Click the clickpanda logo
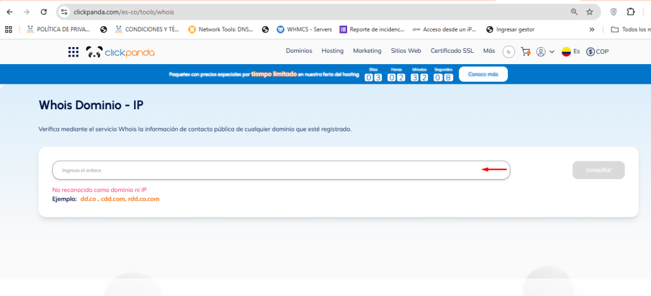Screen dimensions: 651x296 click(120, 52)
